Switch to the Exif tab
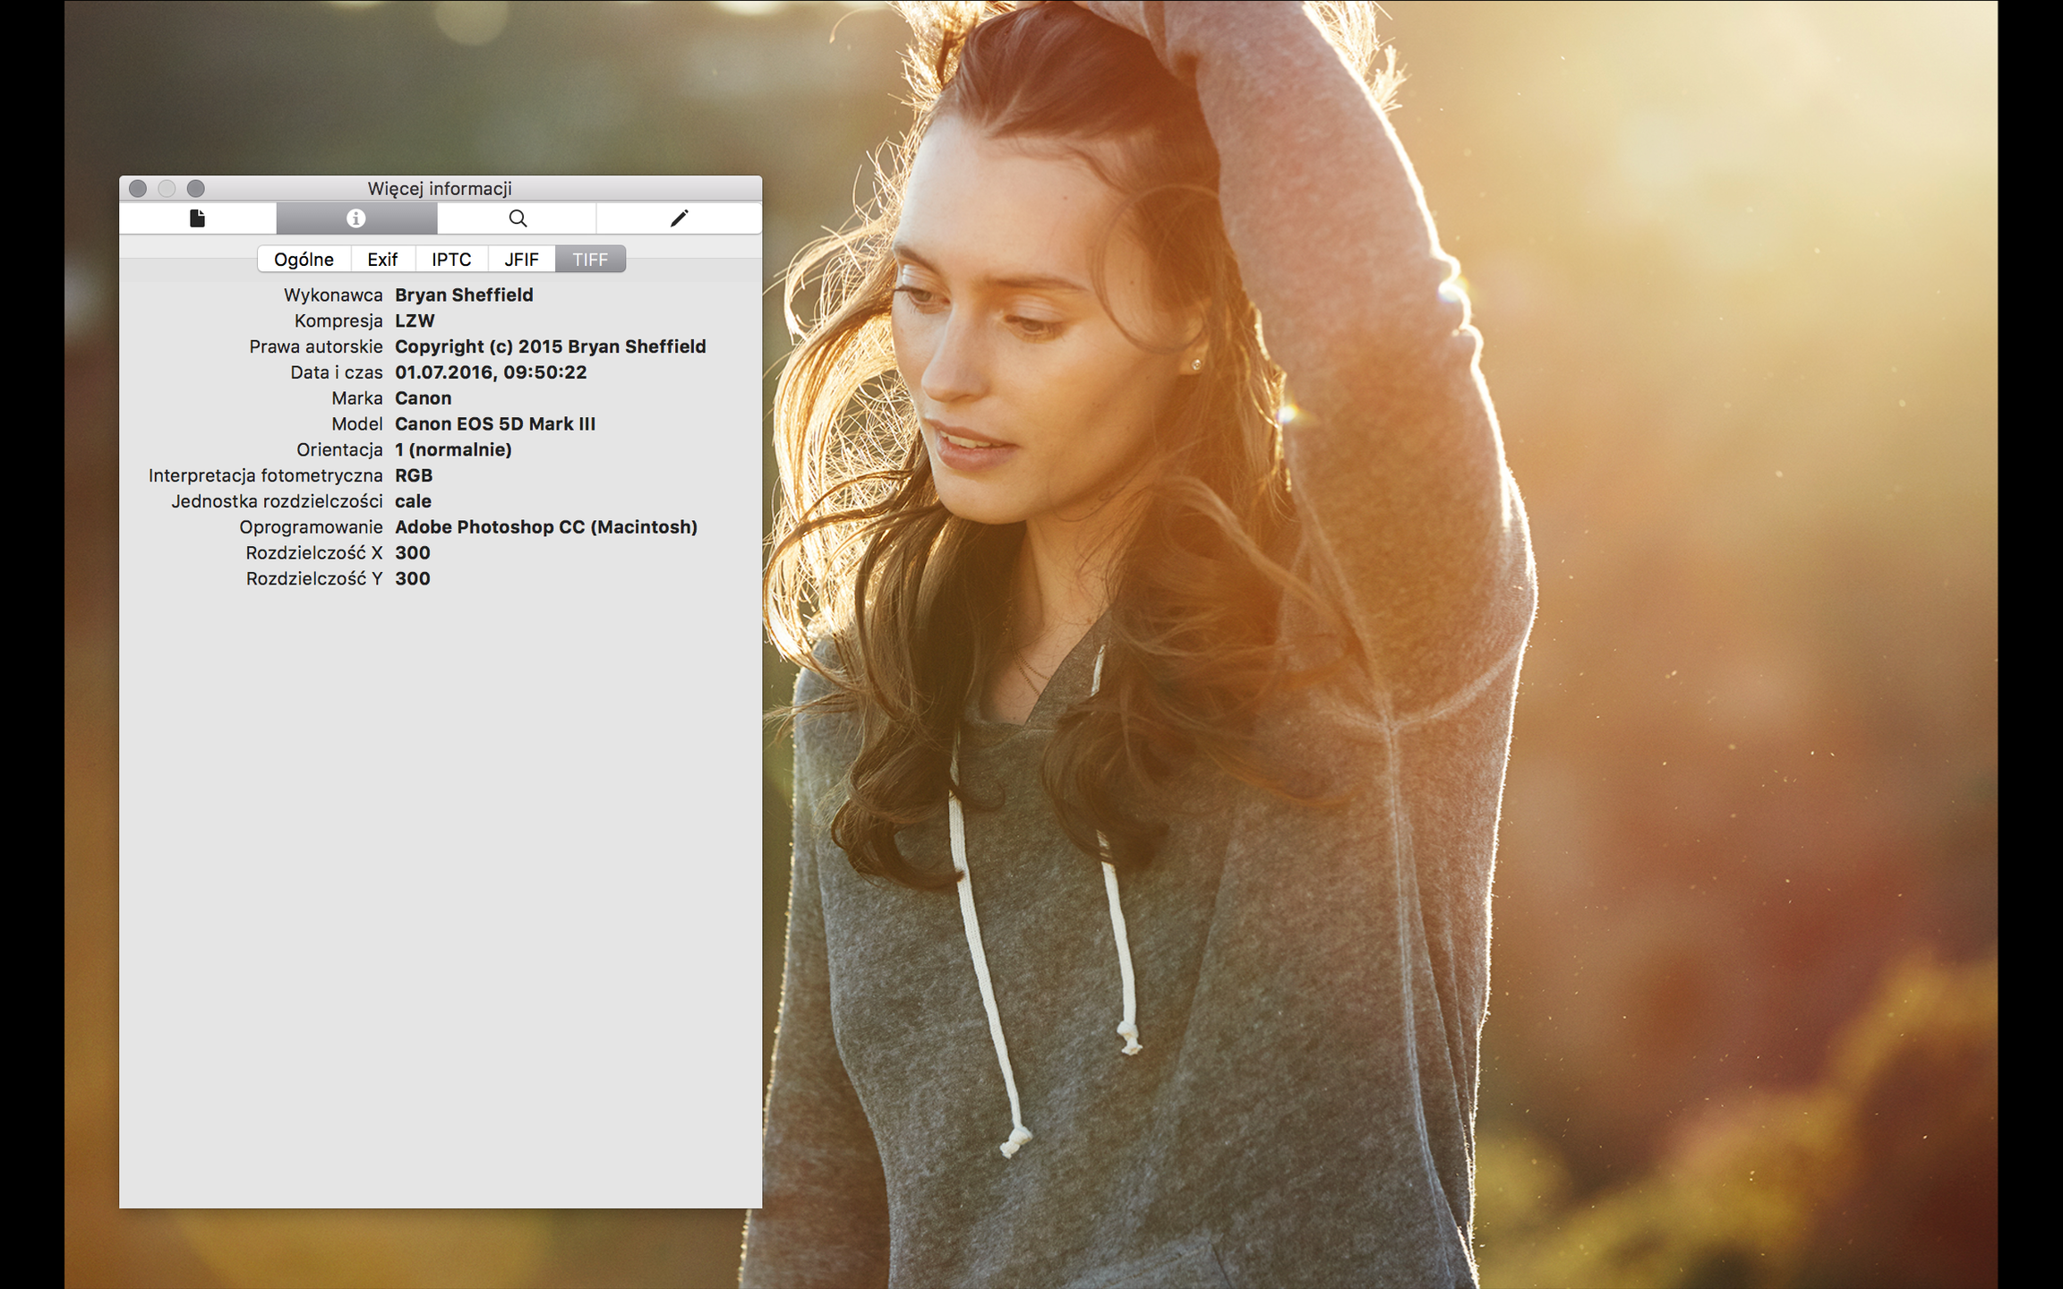Viewport: 2063px width, 1289px height. (382, 260)
